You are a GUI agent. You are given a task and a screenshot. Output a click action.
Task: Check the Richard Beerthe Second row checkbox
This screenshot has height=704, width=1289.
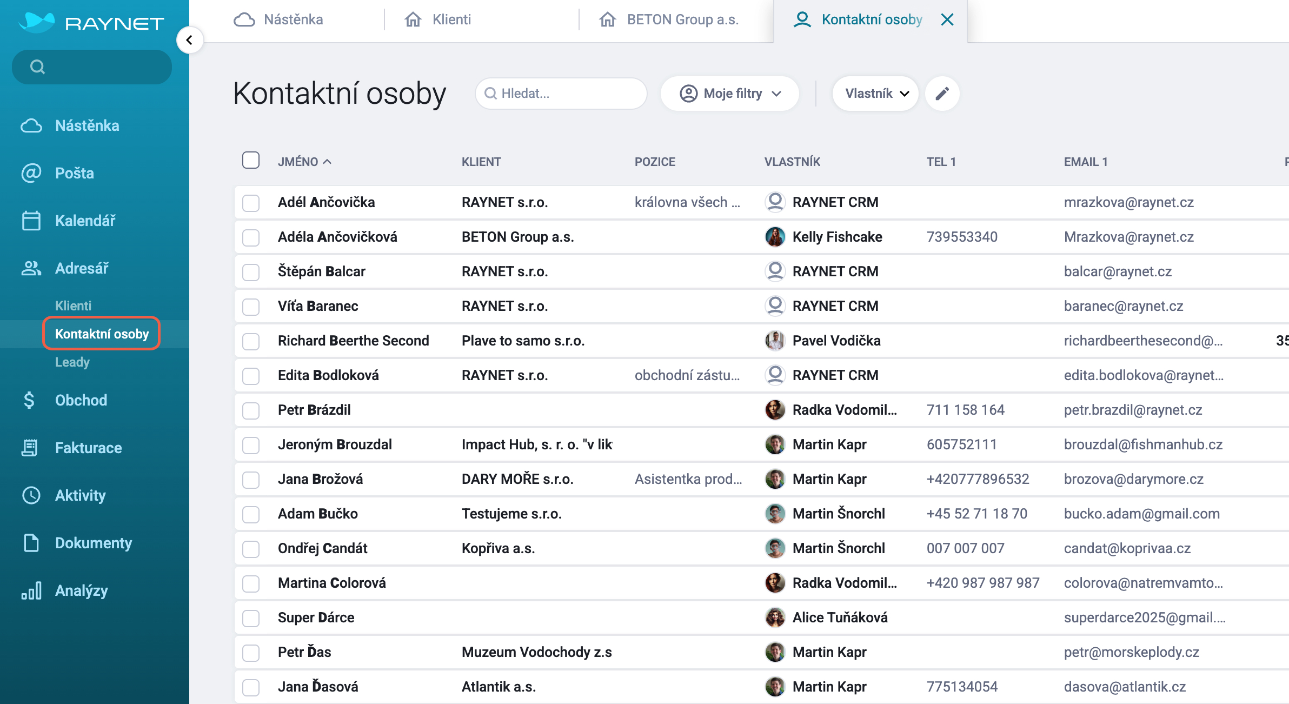click(251, 341)
